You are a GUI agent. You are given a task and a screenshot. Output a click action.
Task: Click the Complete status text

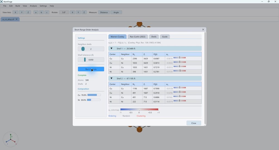(x=82, y=75)
